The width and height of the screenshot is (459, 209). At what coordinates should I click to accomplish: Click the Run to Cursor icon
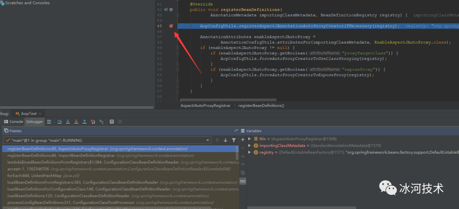pos(101,122)
